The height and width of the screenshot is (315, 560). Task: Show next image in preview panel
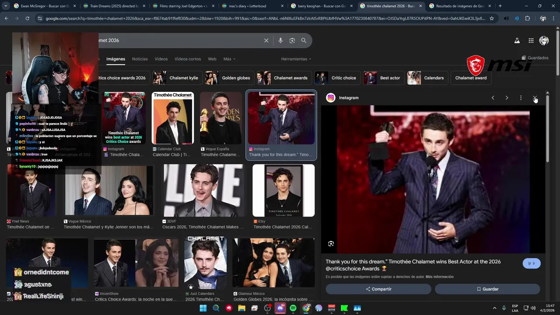pos(507,98)
